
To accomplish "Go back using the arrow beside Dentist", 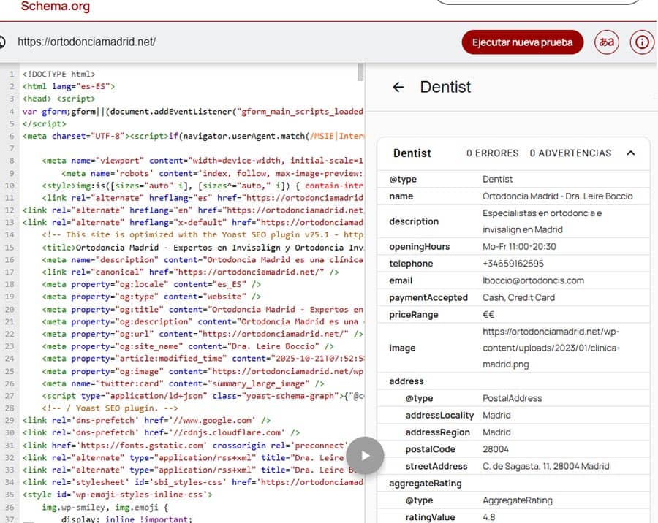I will coord(398,87).
